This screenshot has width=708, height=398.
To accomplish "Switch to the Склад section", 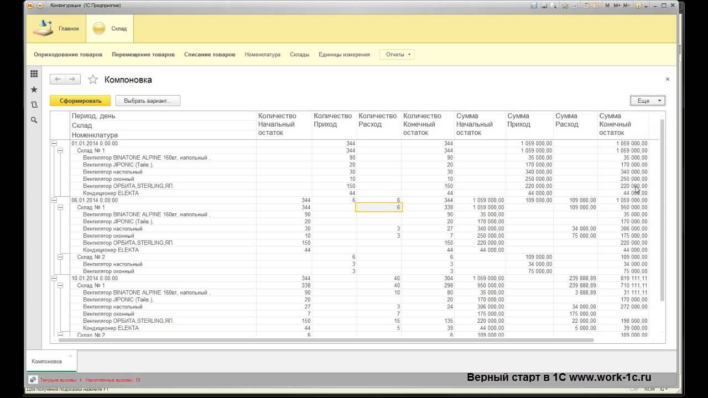I will [110, 29].
